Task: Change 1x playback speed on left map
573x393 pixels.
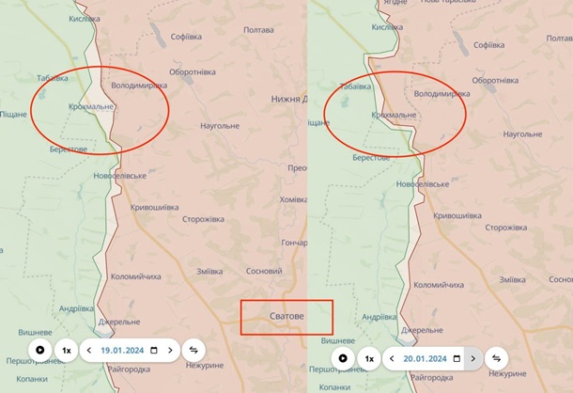Action: tap(66, 350)
